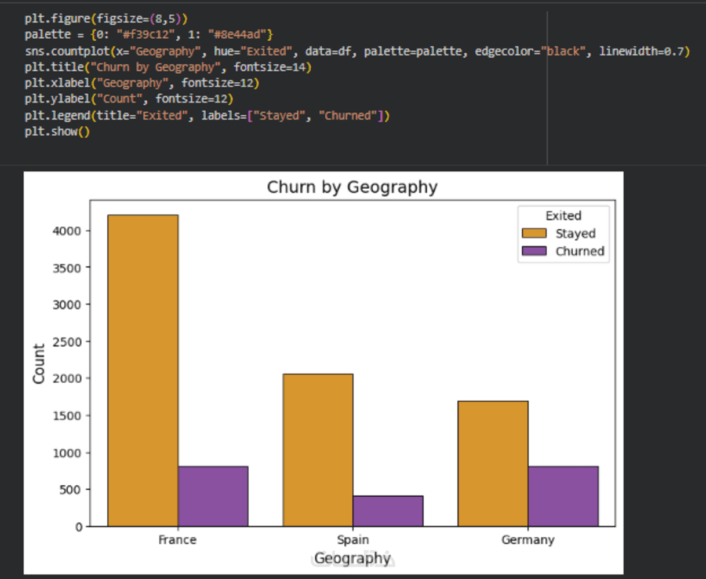Click the "Exited" legend title

pos(563,216)
